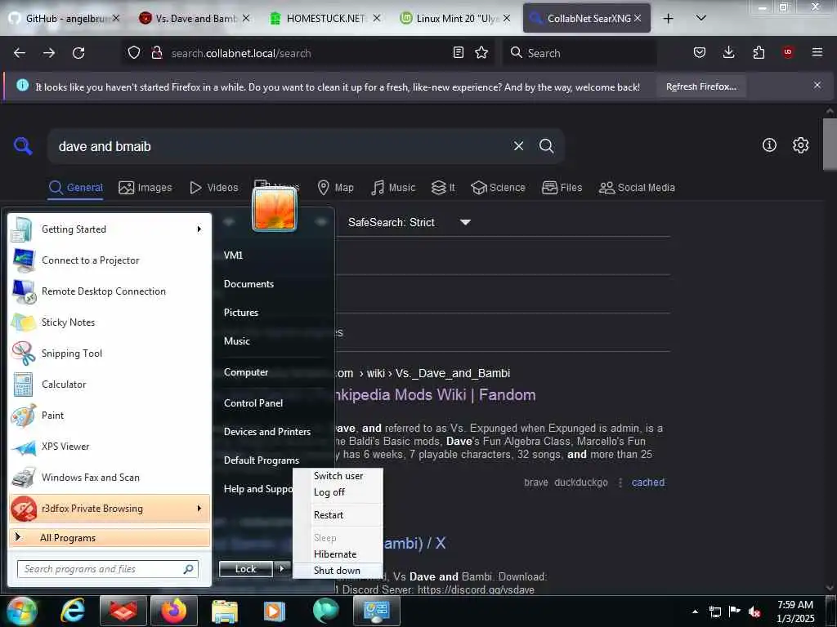This screenshot has height=627, width=837.
Task: Switch to the Social Media search tab
Action: 637,188
